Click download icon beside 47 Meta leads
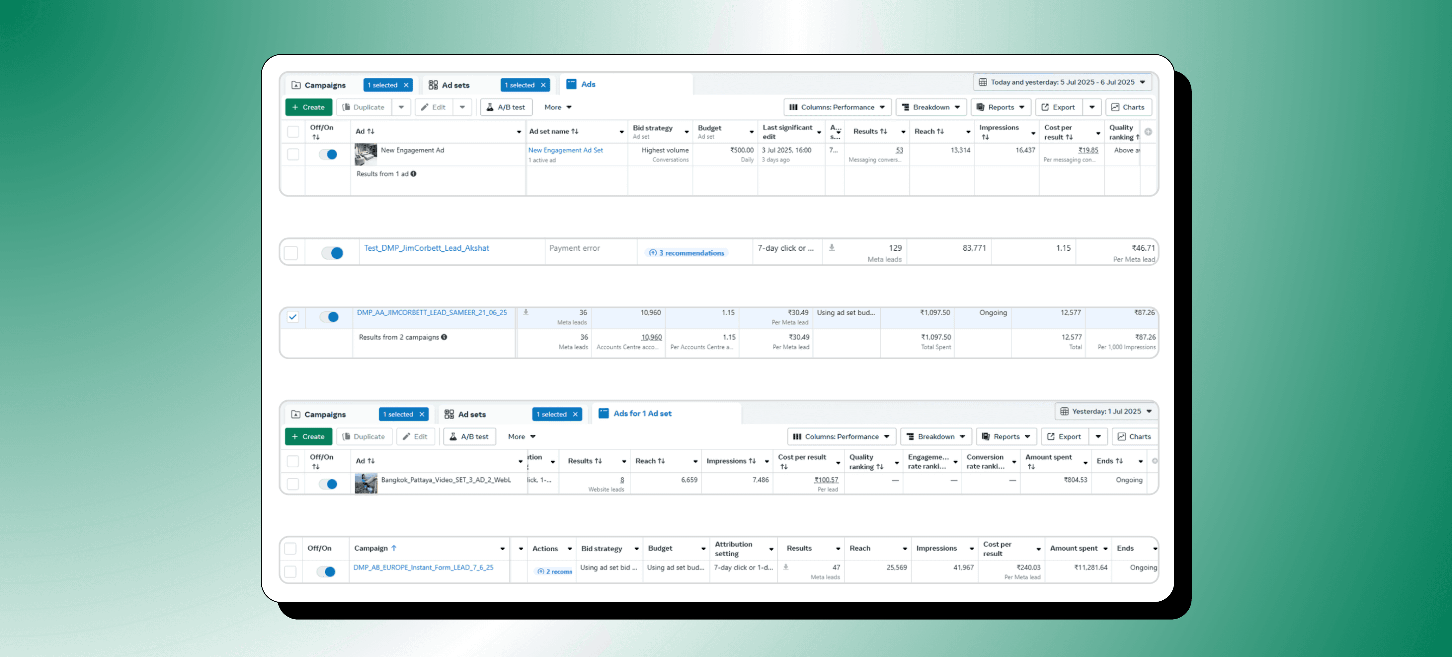This screenshot has height=657, width=1452. (786, 567)
